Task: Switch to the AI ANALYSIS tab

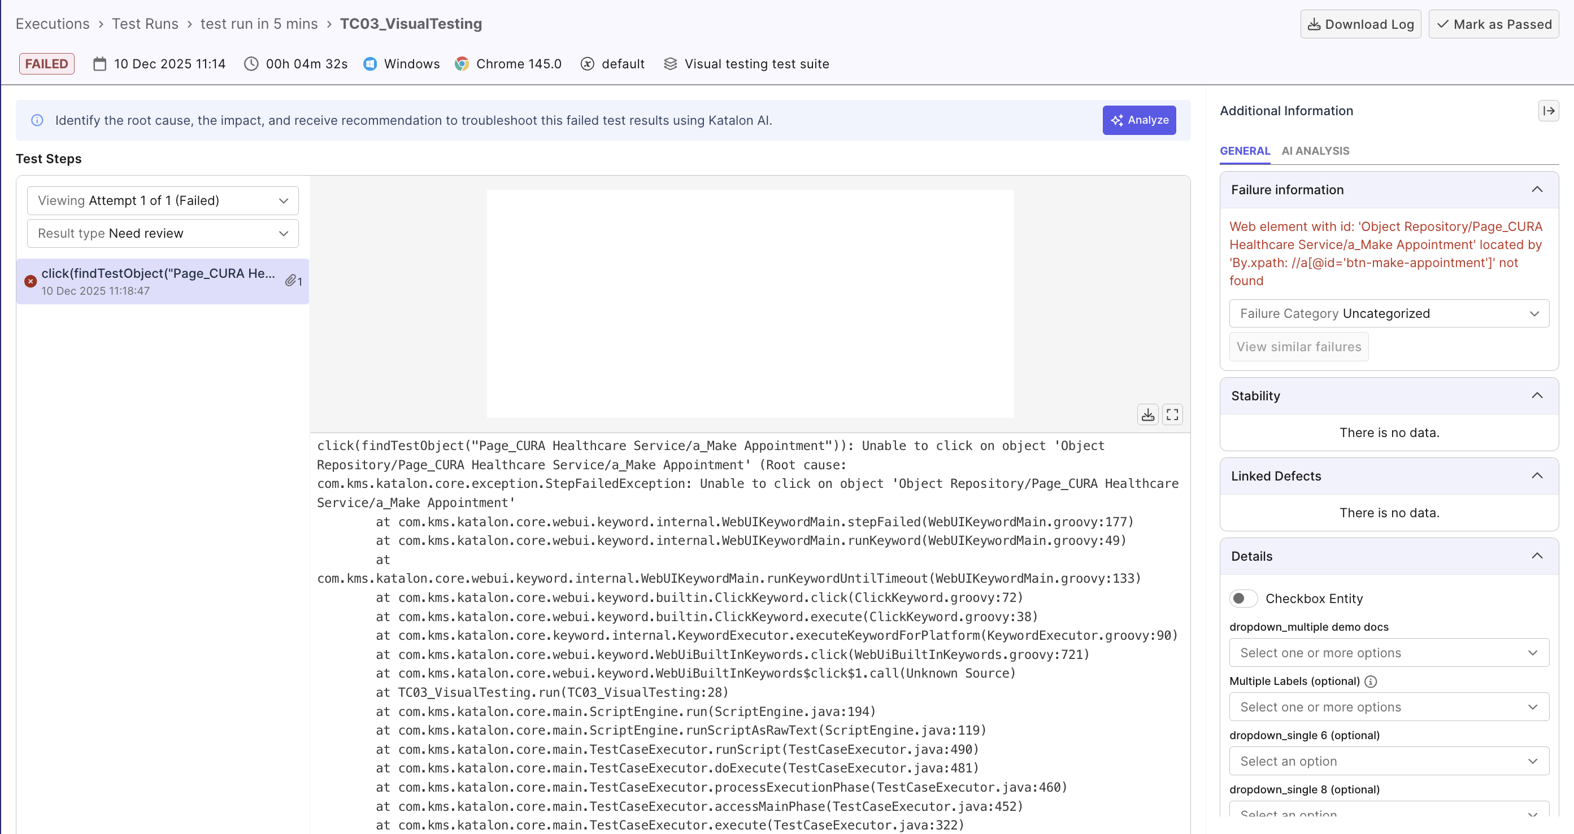Action: (x=1315, y=151)
